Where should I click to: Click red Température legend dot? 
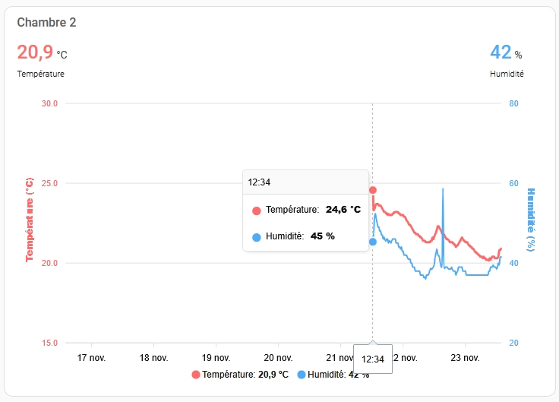tap(197, 375)
